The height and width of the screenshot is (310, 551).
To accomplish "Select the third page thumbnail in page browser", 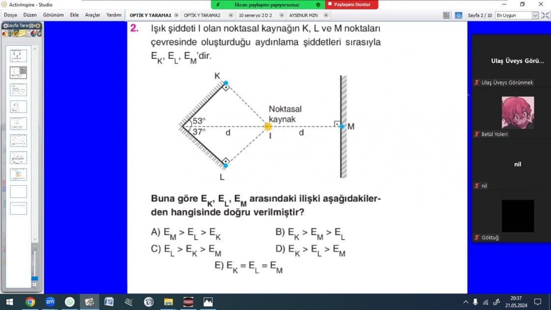I will tap(18, 89).
